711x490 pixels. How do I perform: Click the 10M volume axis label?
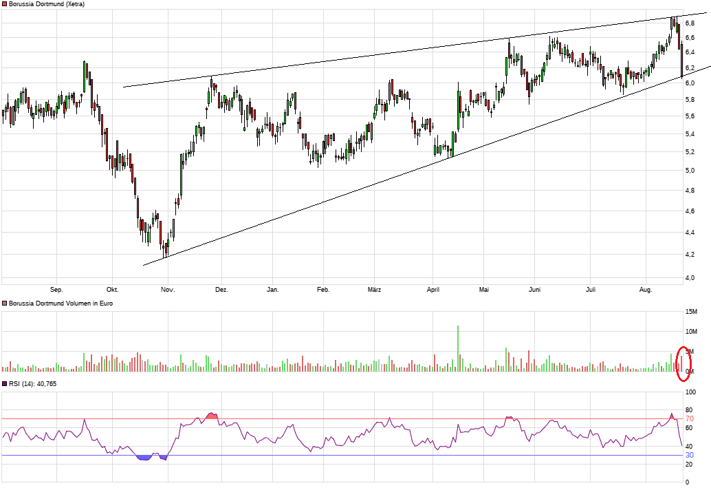point(691,332)
